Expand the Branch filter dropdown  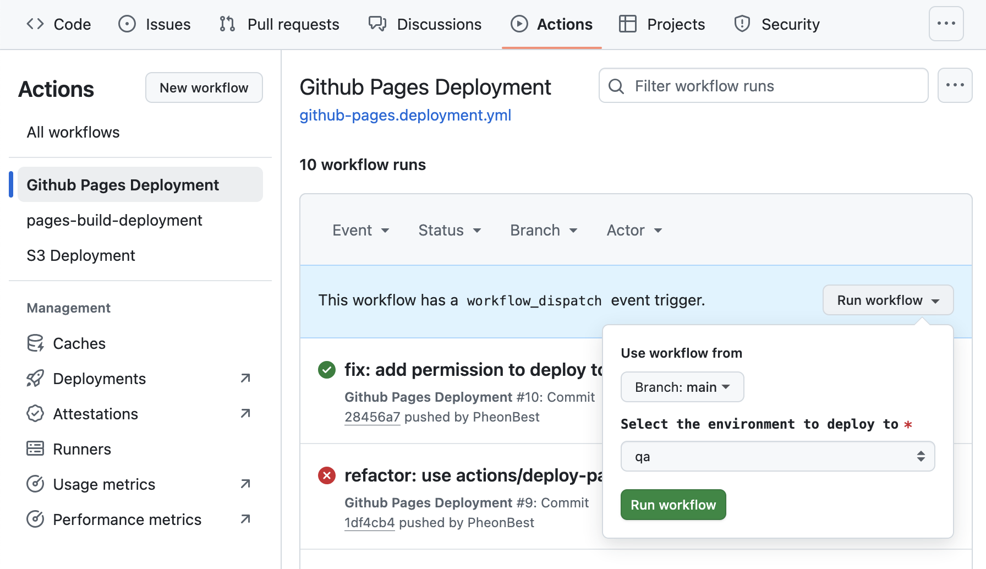(544, 230)
